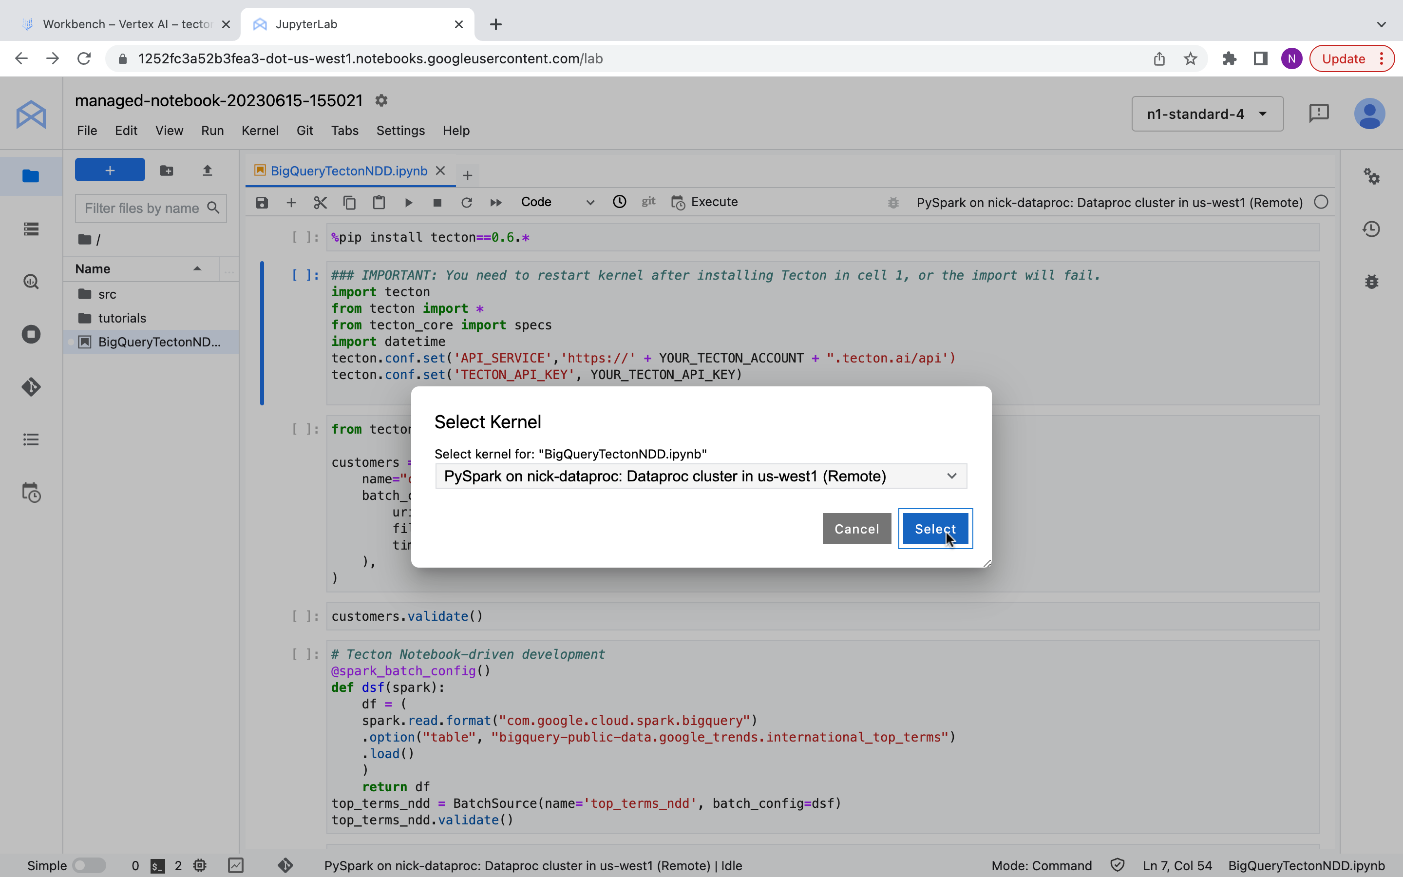
Task: Open the Kernel menu in menu bar
Action: pos(260,129)
